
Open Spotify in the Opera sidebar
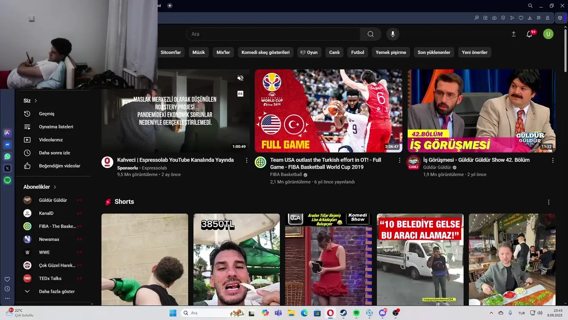click(x=7, y=180)
